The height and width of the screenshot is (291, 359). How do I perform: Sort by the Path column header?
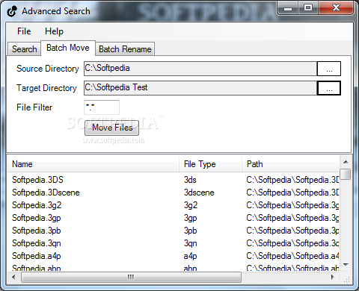[x=291, y=164]
